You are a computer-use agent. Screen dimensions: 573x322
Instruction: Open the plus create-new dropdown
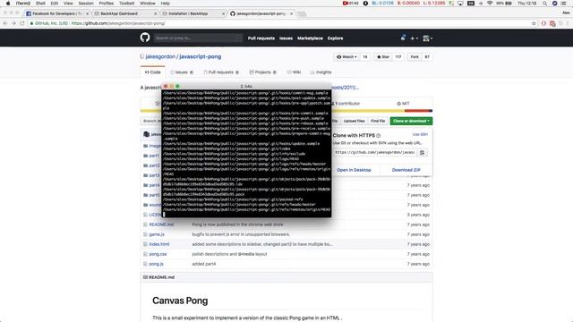click(x=414, y=38)
